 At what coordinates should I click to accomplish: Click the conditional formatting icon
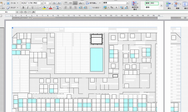click(135, 5)
